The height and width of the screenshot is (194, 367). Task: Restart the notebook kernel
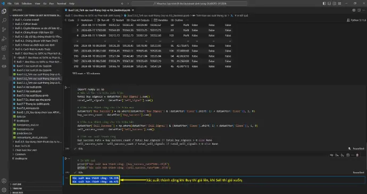click(118, 20)
